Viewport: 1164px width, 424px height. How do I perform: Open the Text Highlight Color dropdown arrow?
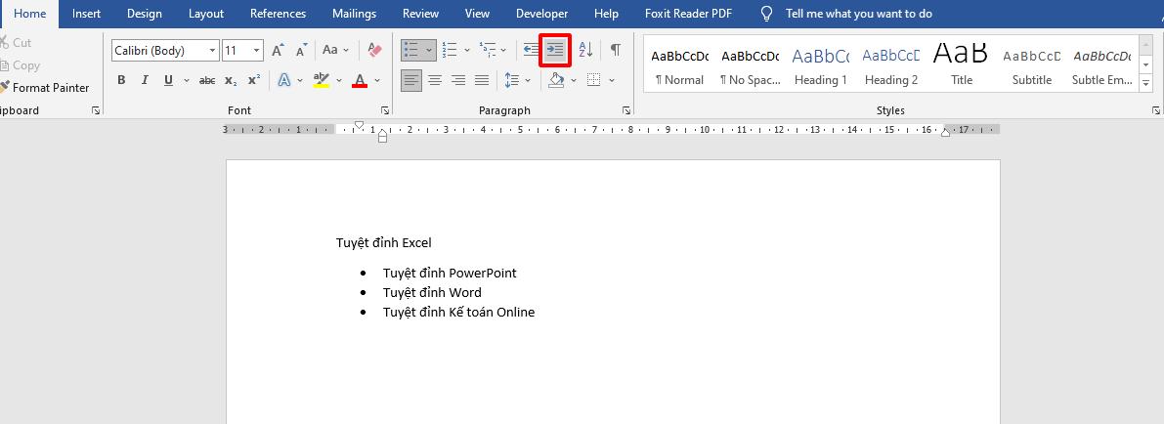[x=339, y=80]
